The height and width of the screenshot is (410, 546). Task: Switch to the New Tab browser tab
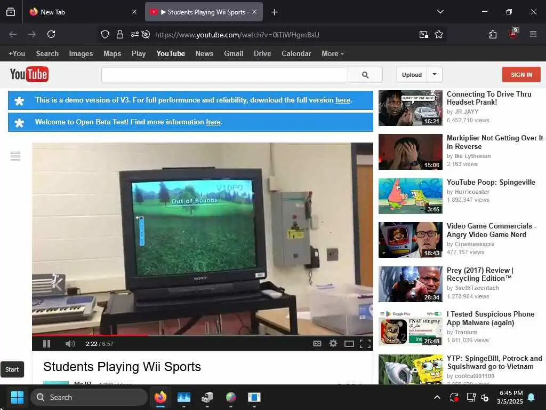[x=84, y=12]
